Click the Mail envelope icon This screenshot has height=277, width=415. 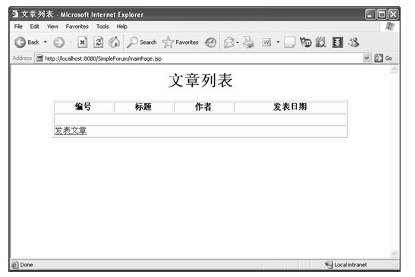pyautogui.click(x=229, y=42)
